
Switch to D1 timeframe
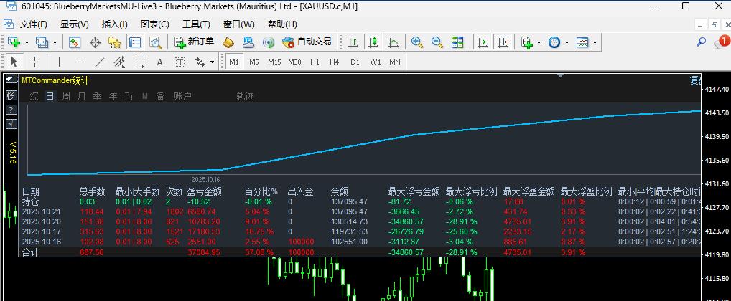click(x=355, y=62)
